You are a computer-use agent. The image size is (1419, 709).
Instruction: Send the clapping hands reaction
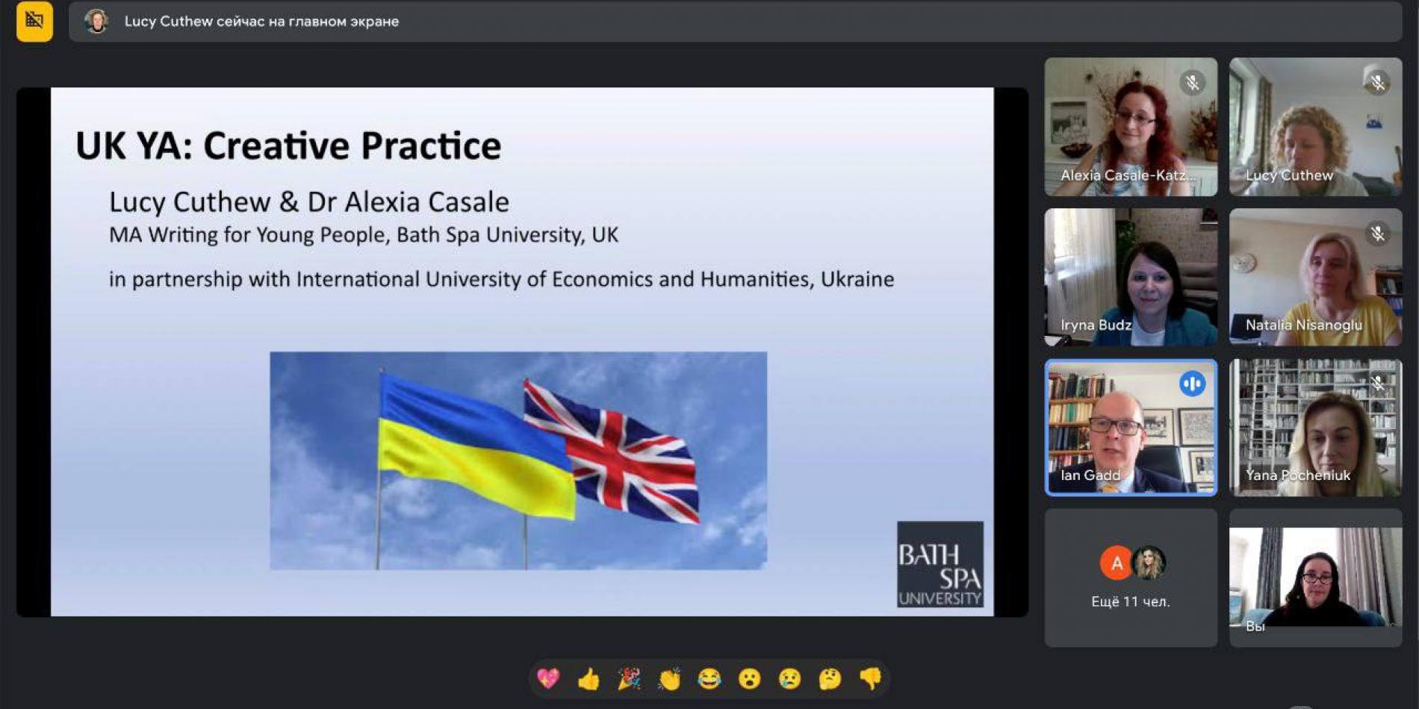[x=669, y=678]
